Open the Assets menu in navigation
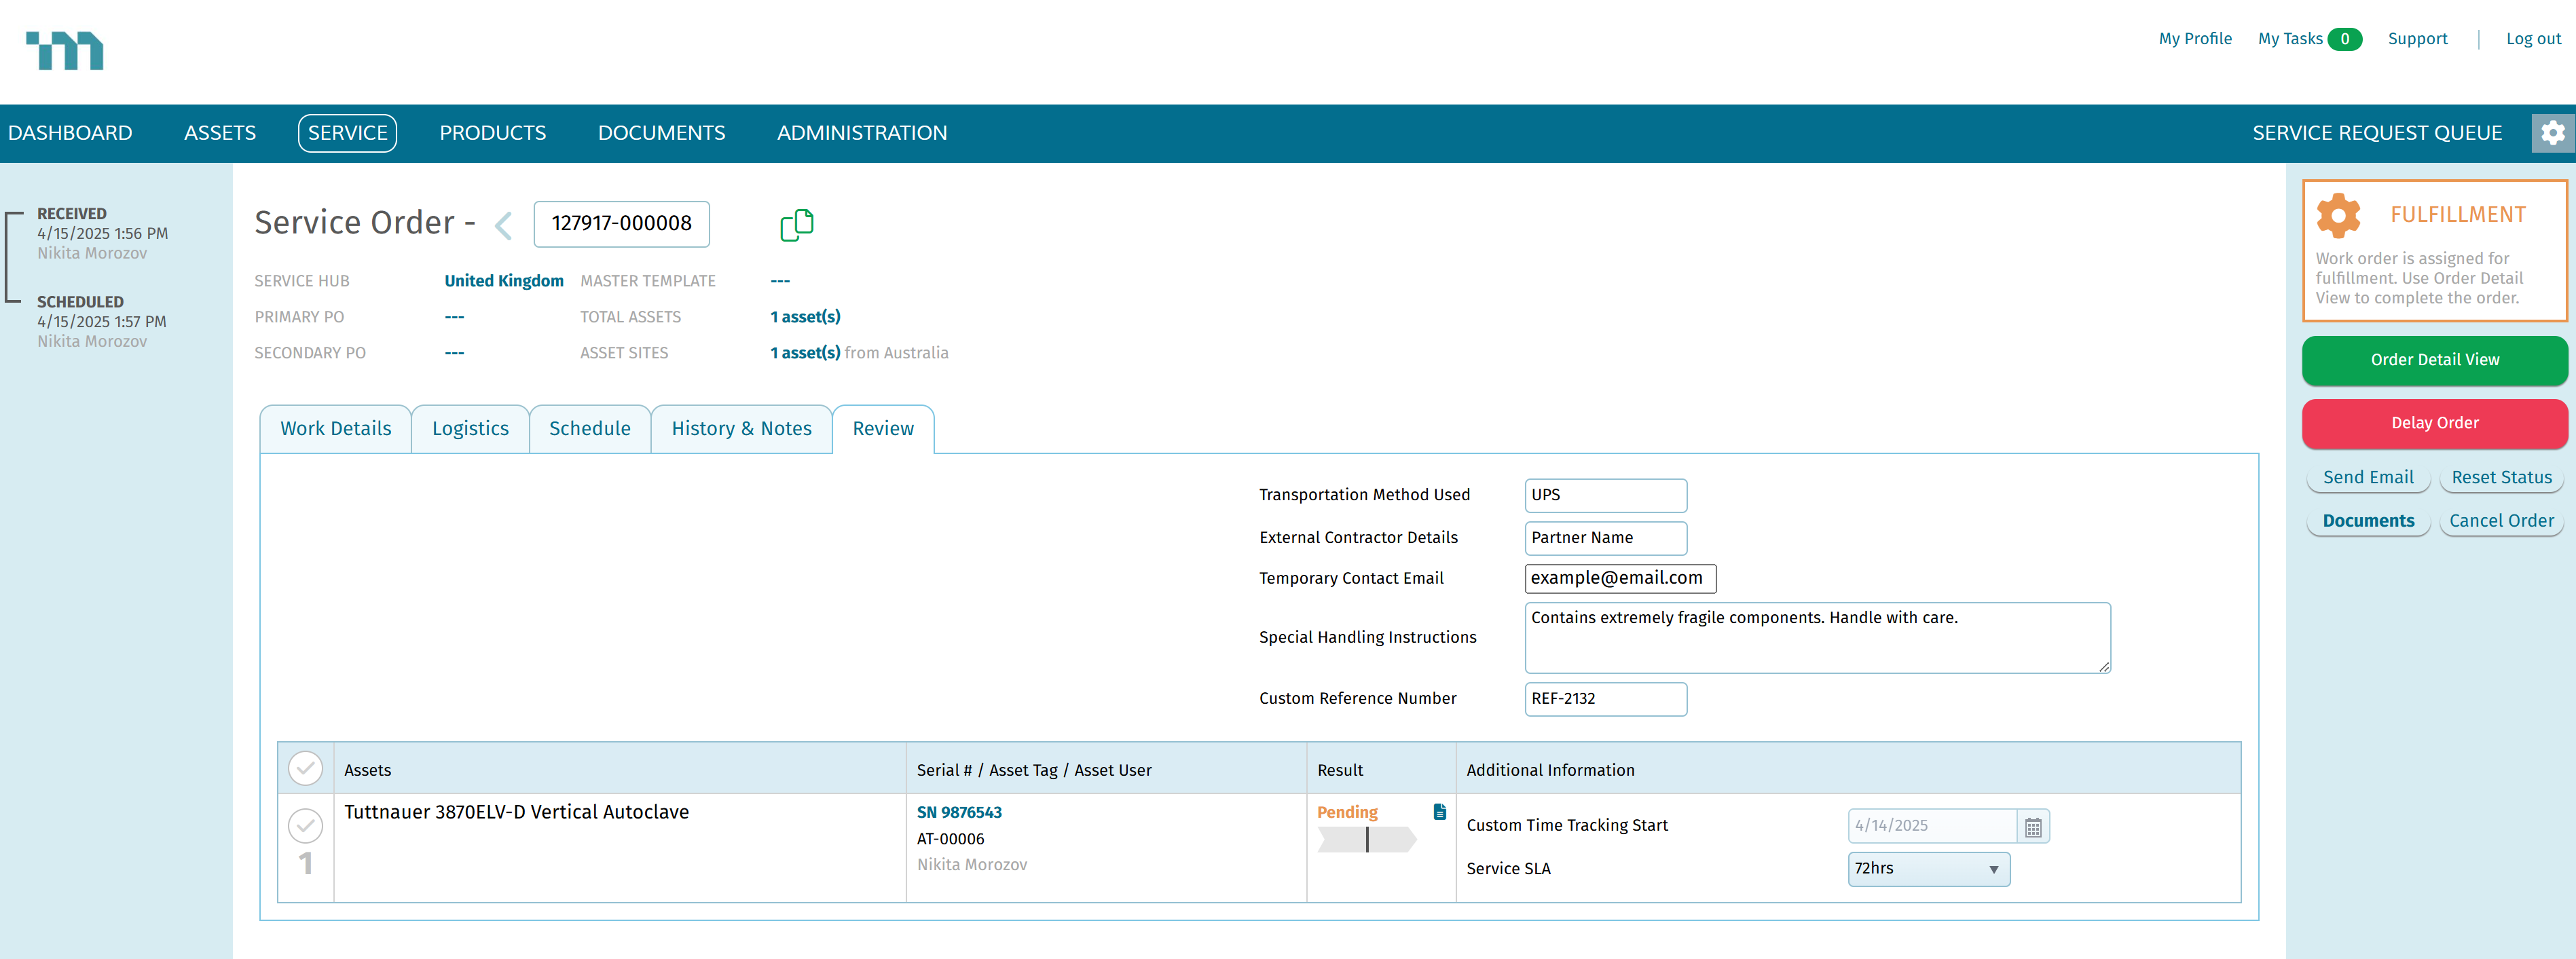This screenshot has width=2576, height=959. pyautogui.click(x=220, y=133)
